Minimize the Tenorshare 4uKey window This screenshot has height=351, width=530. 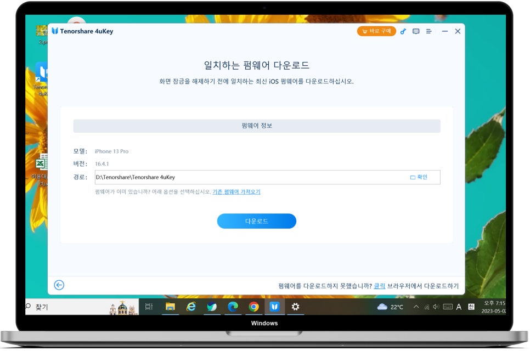(x=445, y=31)
